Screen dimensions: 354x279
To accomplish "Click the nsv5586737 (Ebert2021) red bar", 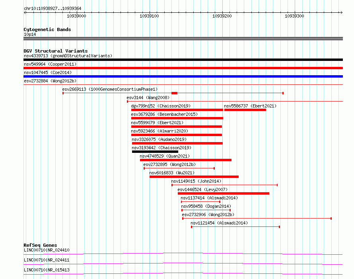I will [245, 110].
